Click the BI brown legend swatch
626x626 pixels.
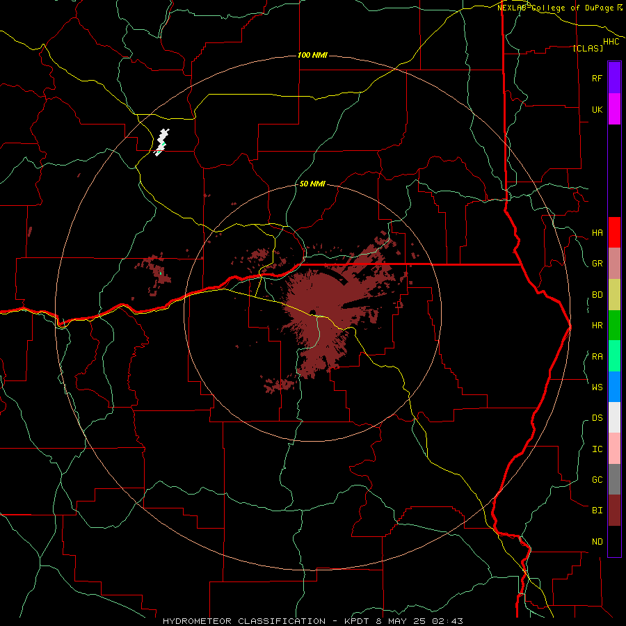pyautogui.click(x=614, y=511)
